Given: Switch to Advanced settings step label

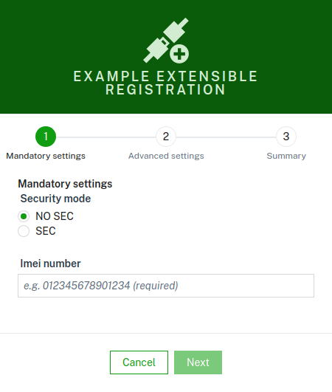Looking at the screenshot, I should pos(166,156).
